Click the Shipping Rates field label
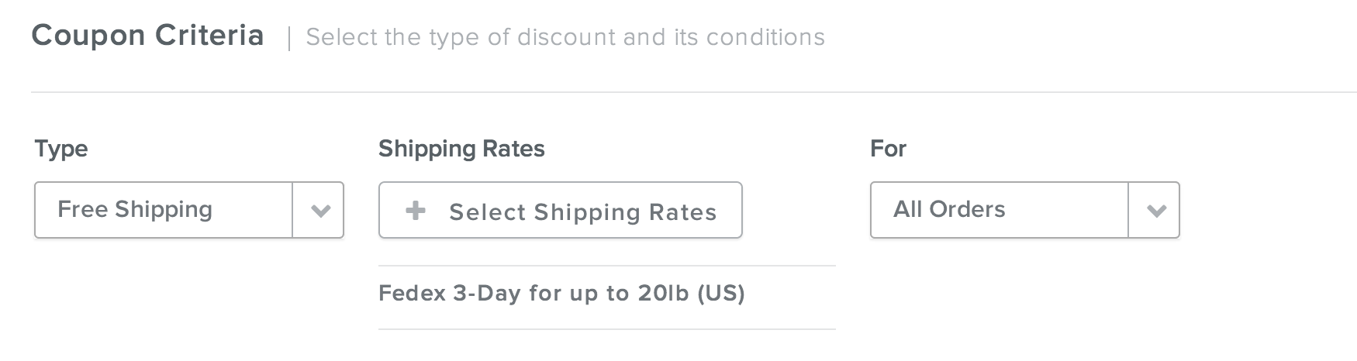The width and height of the screenshot is (1357, 361). [x=461, y=149]
